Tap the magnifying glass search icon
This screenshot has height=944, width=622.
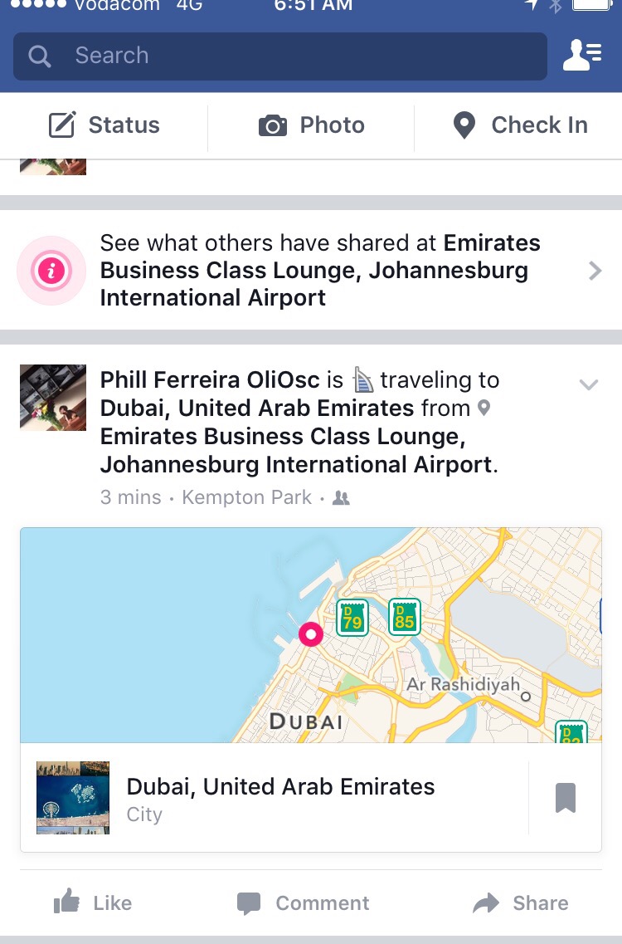[39, 56]
